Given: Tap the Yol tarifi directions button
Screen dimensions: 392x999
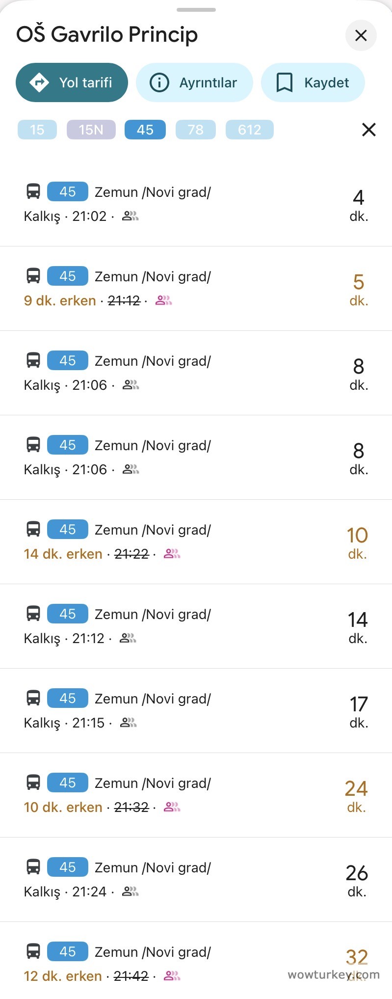Looking at the screenshot, I should pyautogui.click(x=72, y=82).
